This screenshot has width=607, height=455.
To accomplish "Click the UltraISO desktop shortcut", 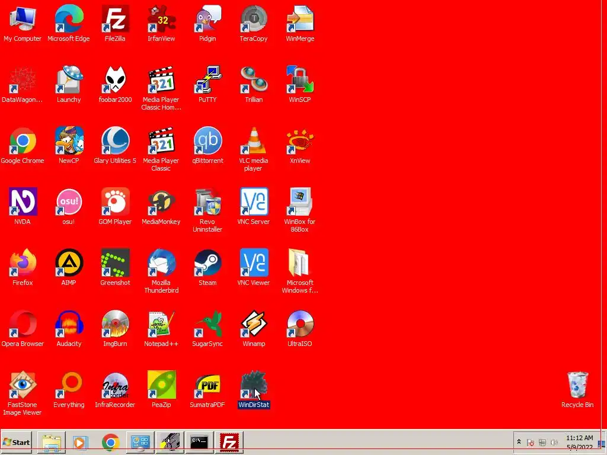I will [x=300, y=324].
